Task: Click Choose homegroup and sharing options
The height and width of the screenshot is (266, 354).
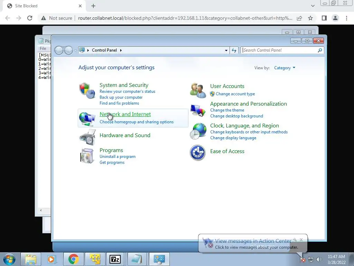Action: (x=137, y=122)
